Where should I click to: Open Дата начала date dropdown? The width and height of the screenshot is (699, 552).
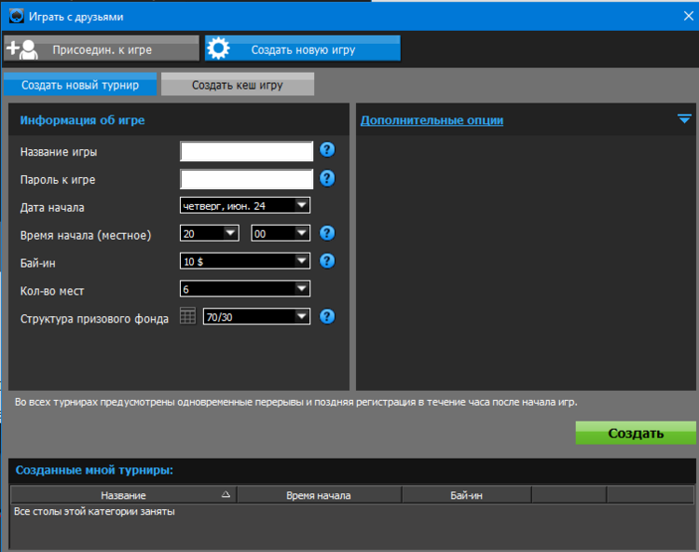pyautogui.click(x=245, y=205)
